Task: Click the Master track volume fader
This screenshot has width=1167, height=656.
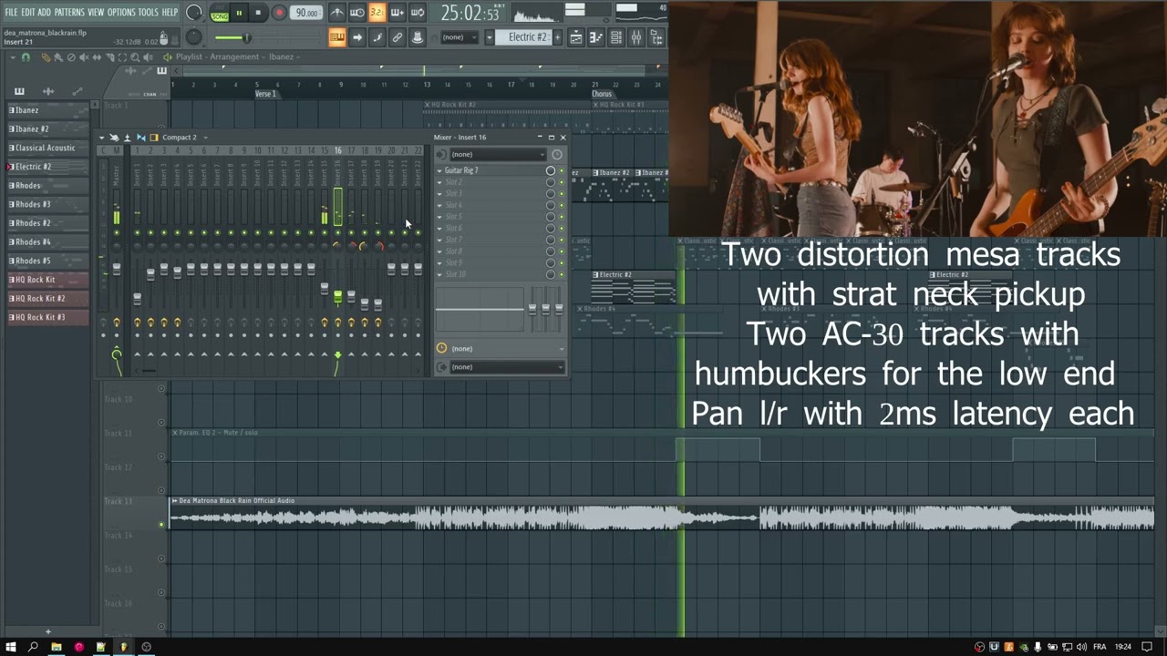Action: tap(117, 270)
